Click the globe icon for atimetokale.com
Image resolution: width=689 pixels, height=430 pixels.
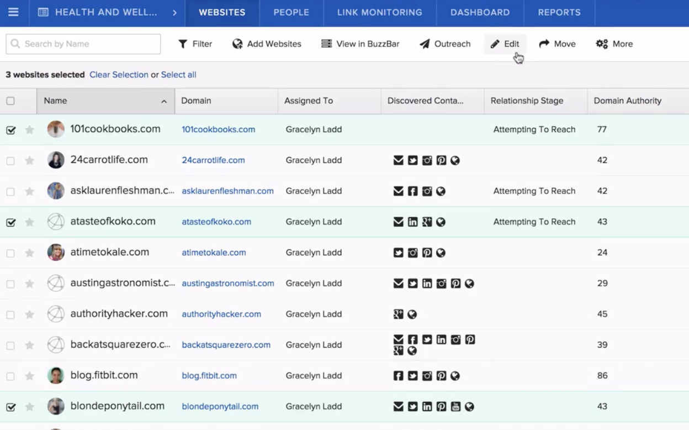(x=441, y=253)
